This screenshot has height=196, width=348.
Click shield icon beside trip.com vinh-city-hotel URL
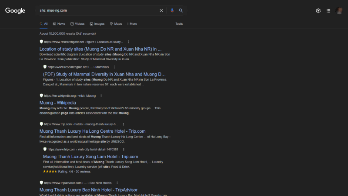(x=45, y=149)
